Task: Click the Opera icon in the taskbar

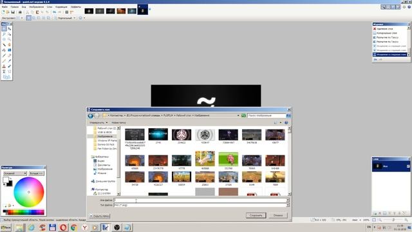Action: tap(63, 227)
